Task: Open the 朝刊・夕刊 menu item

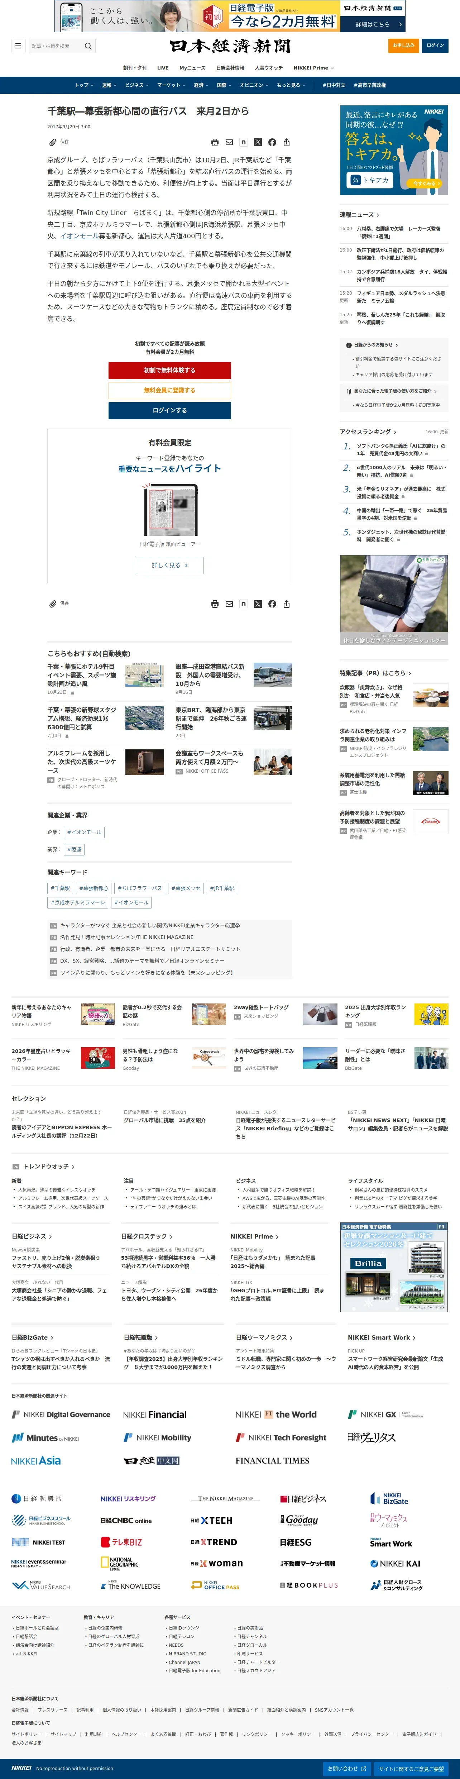Action: pyautogui.click(x=135, y=68)
